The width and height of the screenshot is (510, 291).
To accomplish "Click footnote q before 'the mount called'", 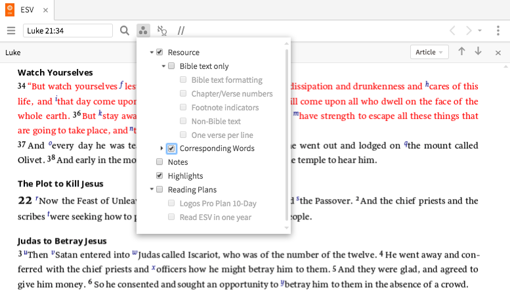I will pyautogui.click(x=406, y=144).
